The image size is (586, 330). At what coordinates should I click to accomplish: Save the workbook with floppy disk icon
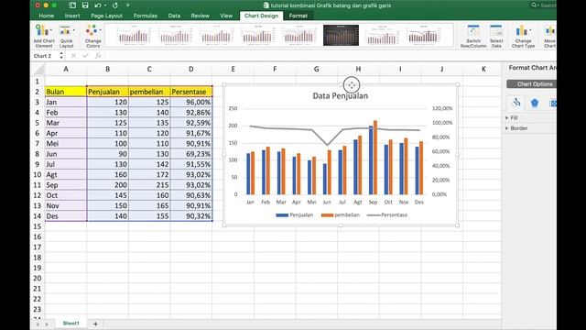point(85,5)
